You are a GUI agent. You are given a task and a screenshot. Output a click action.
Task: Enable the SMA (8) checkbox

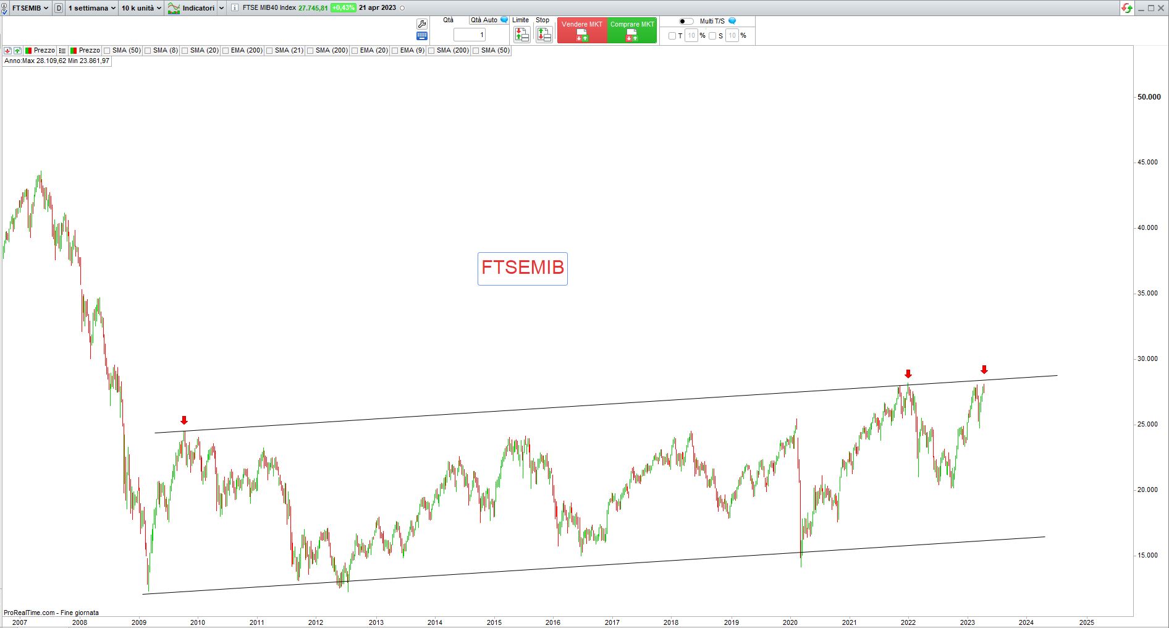[x=148, y=51]
